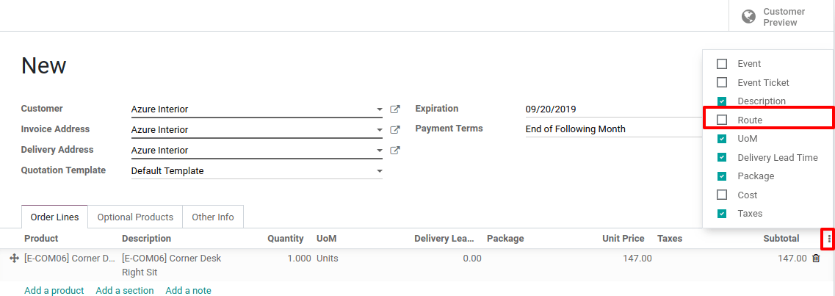The image size is (835, 296).
Task: Switch to the Other Info tab
Action: 213,217
